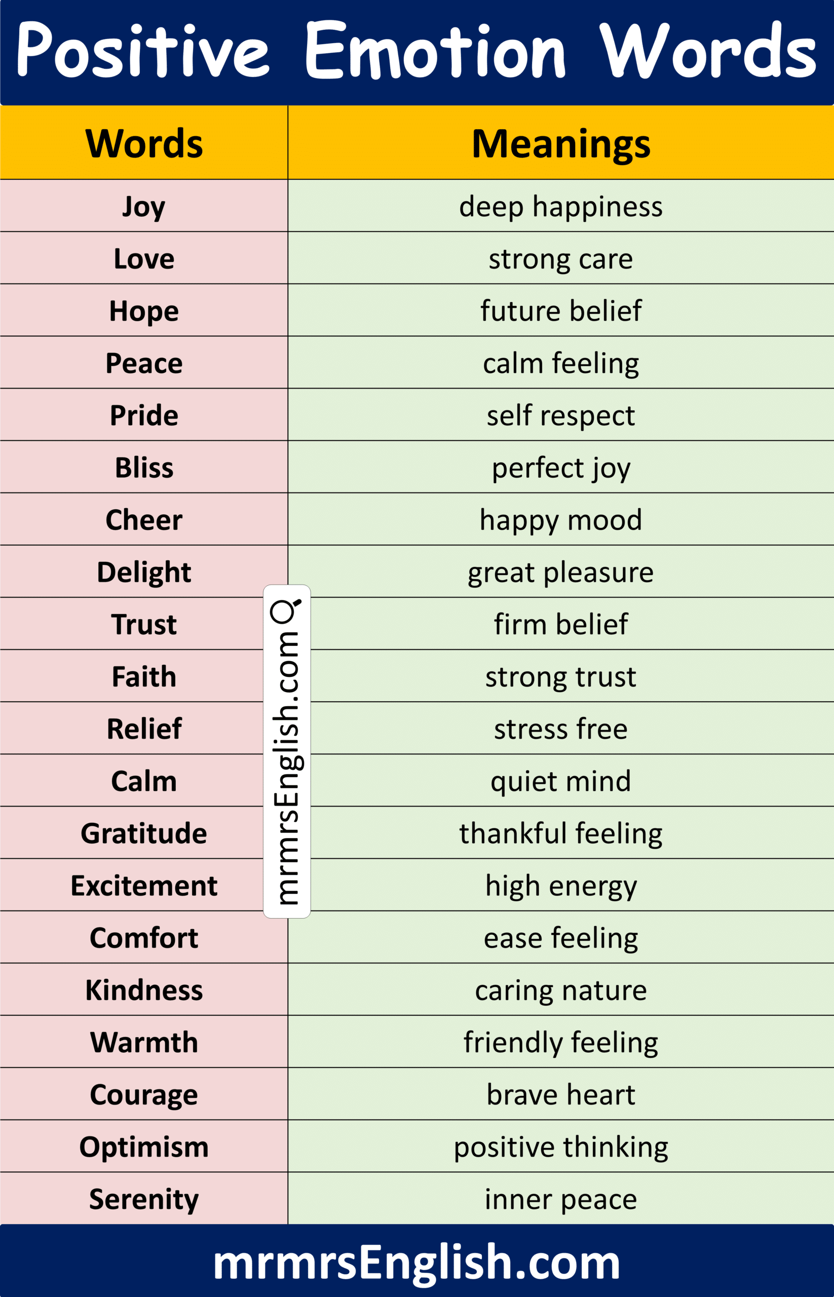Click the mrmrsEnglish.com footer link

coord(416,1263)
